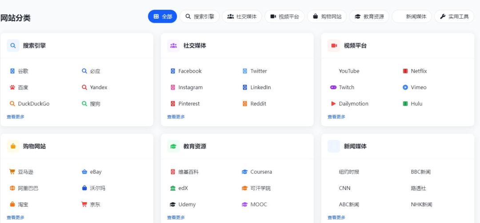Click the purple cap icon beside MOOC
Screen dimensions: 480x223
click(x=244, y=204)
